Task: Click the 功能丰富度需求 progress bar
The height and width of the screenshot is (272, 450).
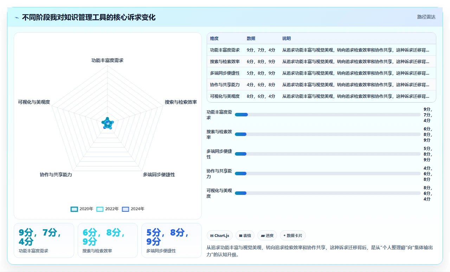Action: click(x=328, y=115)
